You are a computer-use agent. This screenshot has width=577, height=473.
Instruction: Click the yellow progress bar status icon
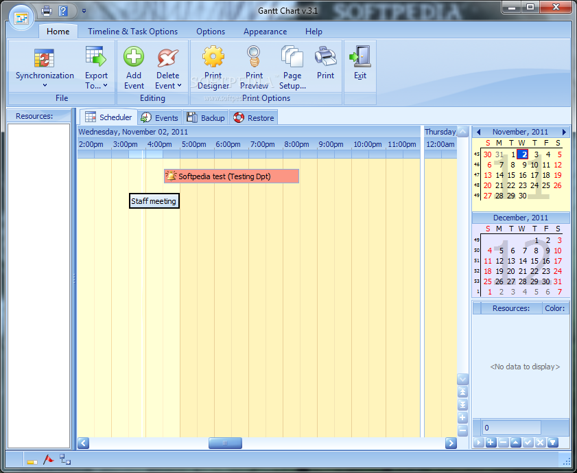(32, 461)
